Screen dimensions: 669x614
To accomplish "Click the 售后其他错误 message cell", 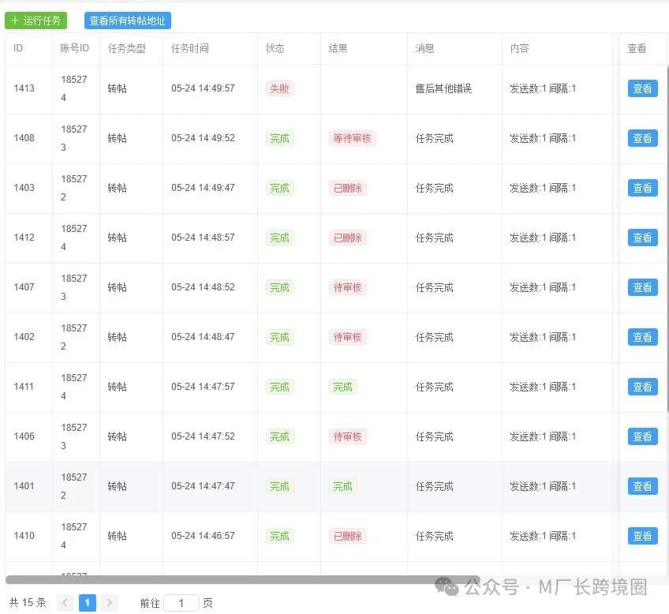I will tap(443, 88).
